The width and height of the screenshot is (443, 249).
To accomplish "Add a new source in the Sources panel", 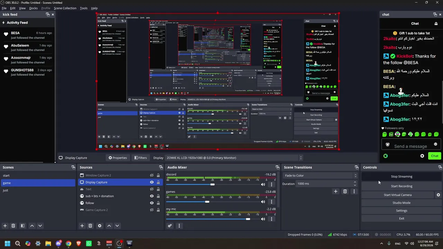I will [82, 226].
